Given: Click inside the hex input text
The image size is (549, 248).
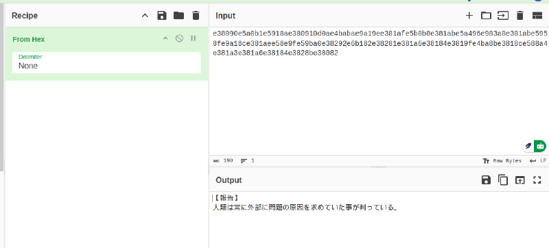Looking at the screenshot, I should [x=379, y=43].
